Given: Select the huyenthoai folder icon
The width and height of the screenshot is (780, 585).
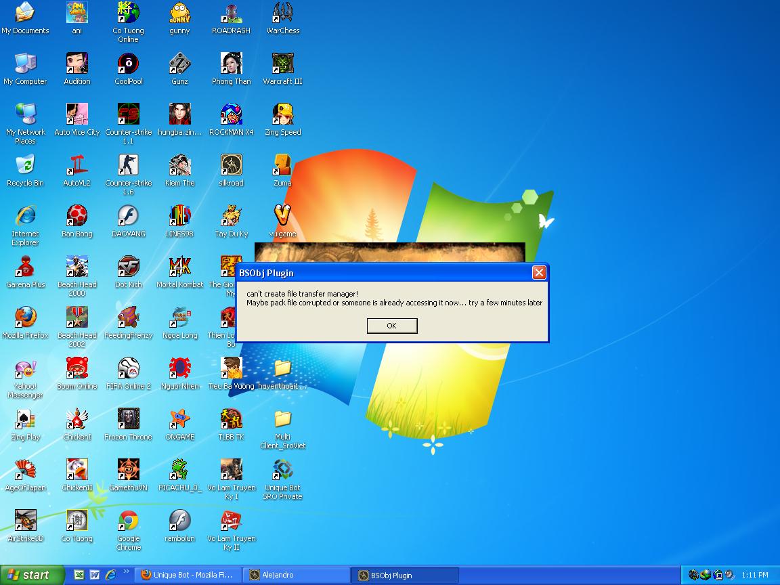Looking at the screenshot, I should point(282,374).
